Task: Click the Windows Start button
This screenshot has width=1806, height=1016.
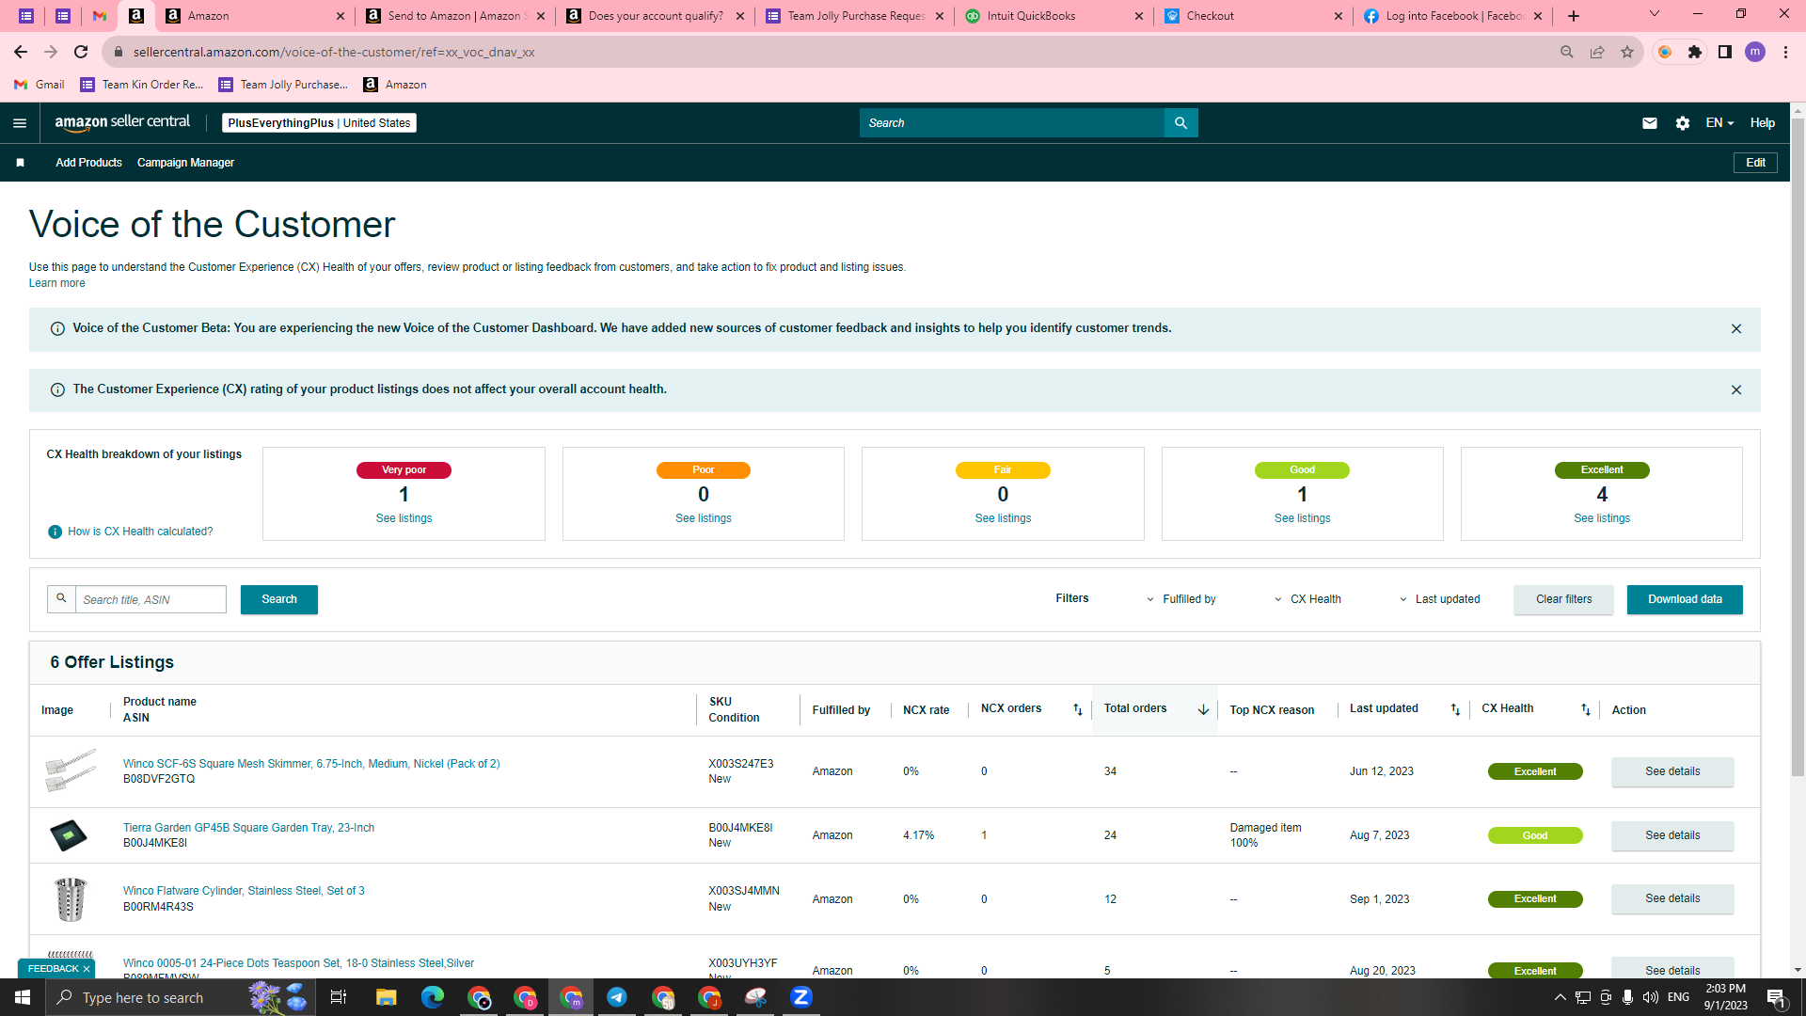Action: [23, 997]
